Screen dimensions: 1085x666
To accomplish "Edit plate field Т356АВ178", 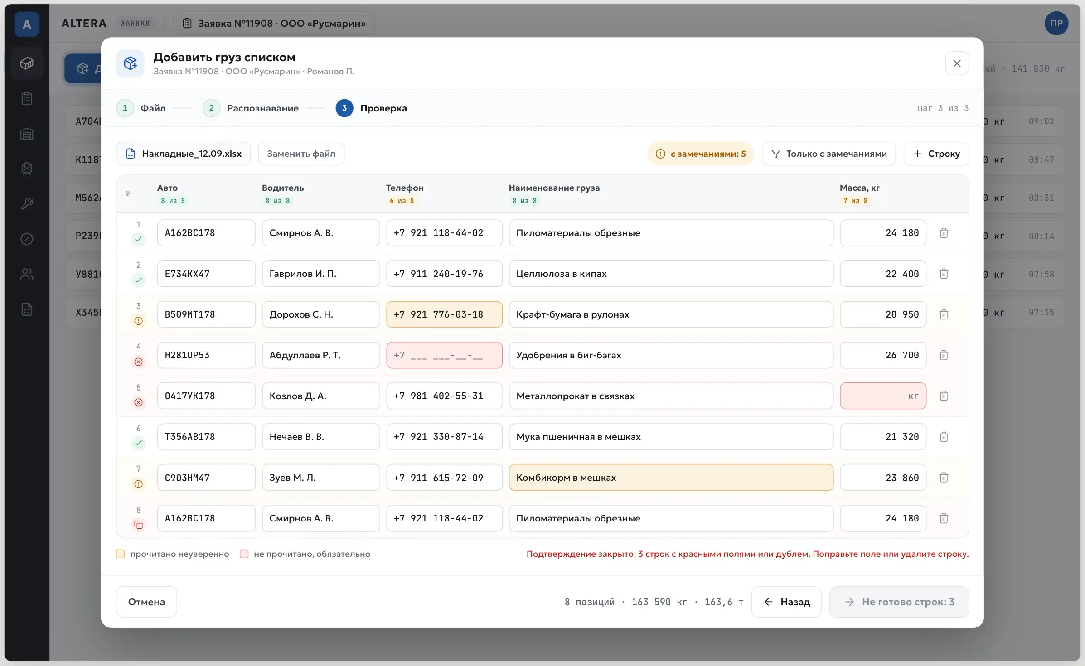I will (206, 437).
